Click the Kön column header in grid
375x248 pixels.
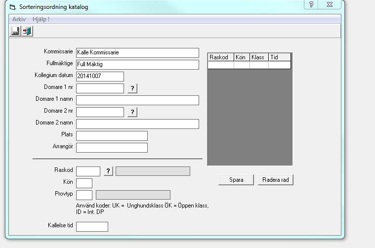(x=242, y=57)
